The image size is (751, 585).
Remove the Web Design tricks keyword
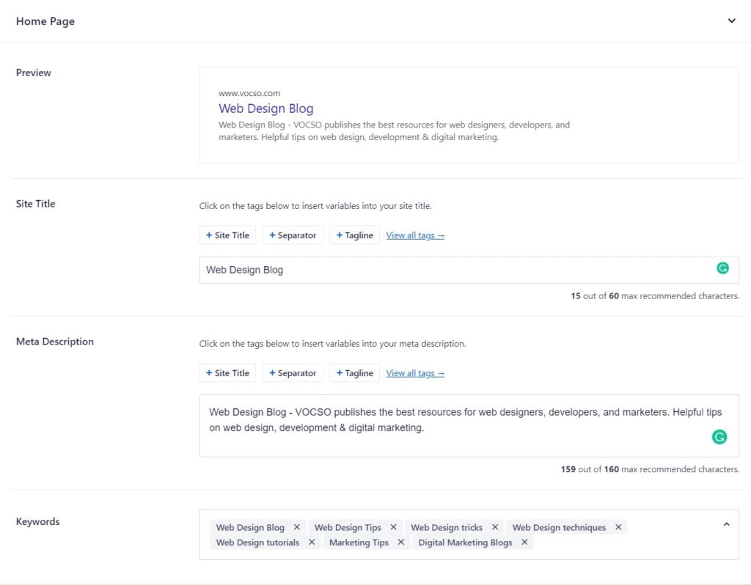coord(495,527)
